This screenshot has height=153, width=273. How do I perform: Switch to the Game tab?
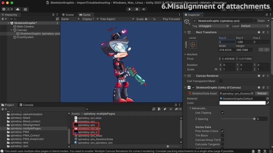click(x=85, y=15)
